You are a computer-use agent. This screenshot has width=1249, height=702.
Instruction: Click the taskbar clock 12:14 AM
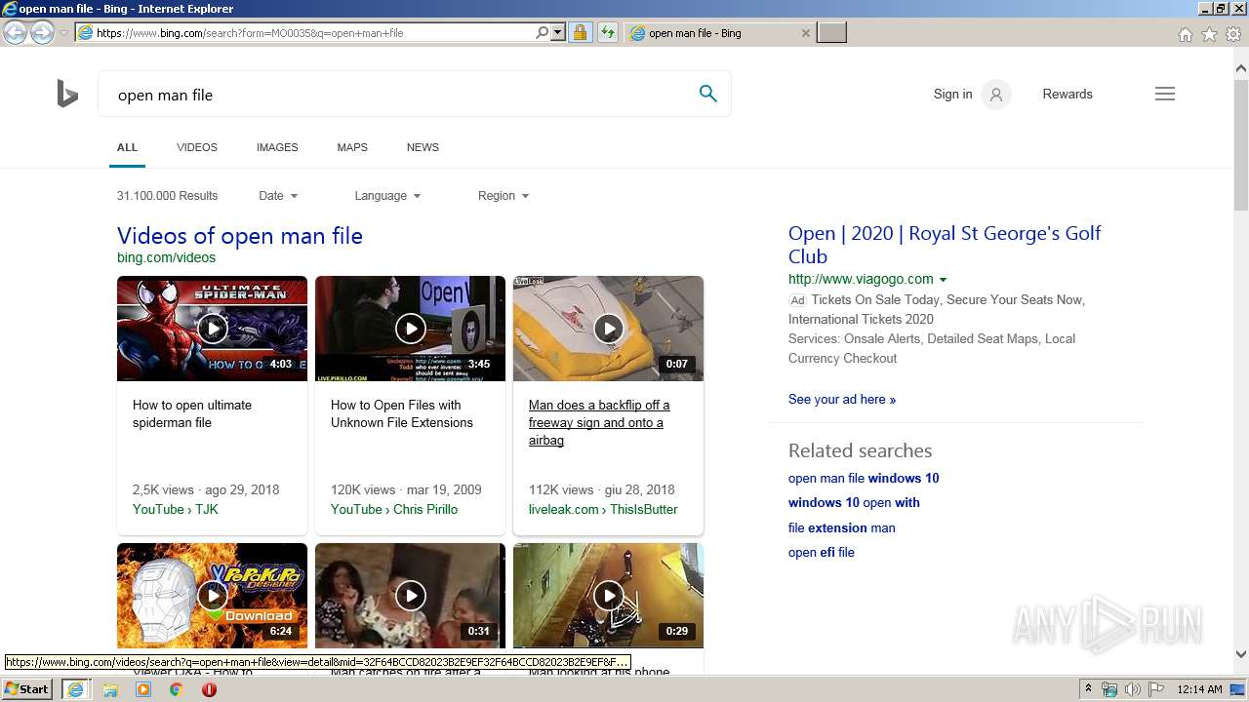tap(1199, 689)
